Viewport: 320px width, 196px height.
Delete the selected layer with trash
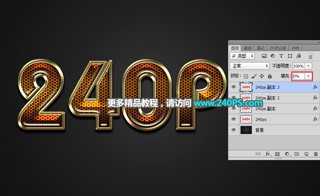coord(316,154)
